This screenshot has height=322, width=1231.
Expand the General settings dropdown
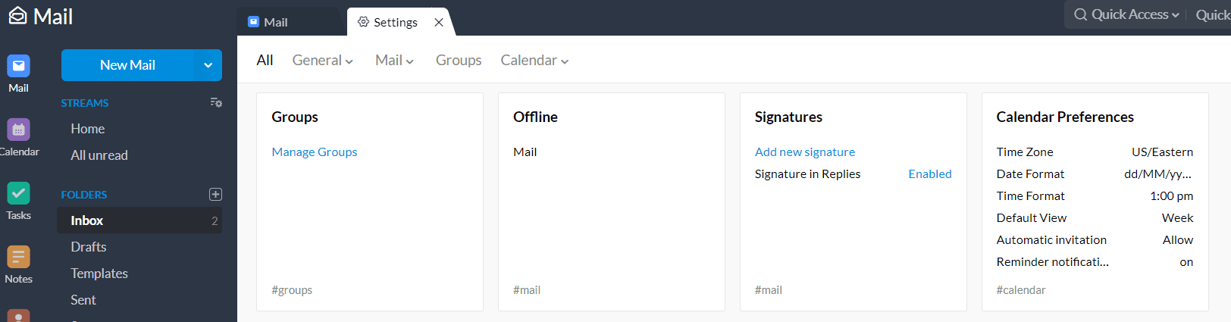pyautogui.click(x=322, y=61)
